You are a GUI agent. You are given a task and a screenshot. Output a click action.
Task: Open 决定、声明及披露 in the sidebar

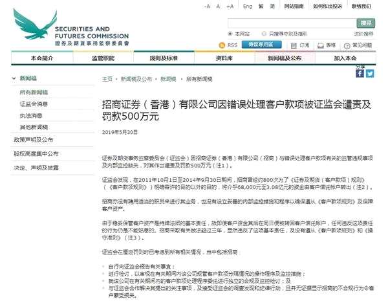[x=36, y=168]
